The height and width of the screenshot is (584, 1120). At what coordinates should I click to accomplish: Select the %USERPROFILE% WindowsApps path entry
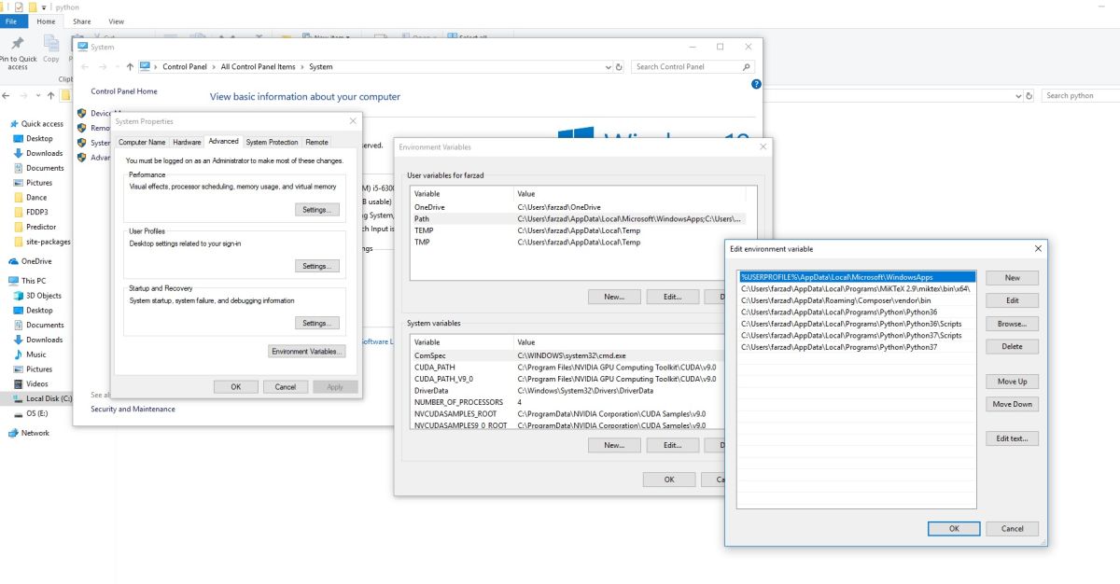pyautogui.click(x=857, y=277)
